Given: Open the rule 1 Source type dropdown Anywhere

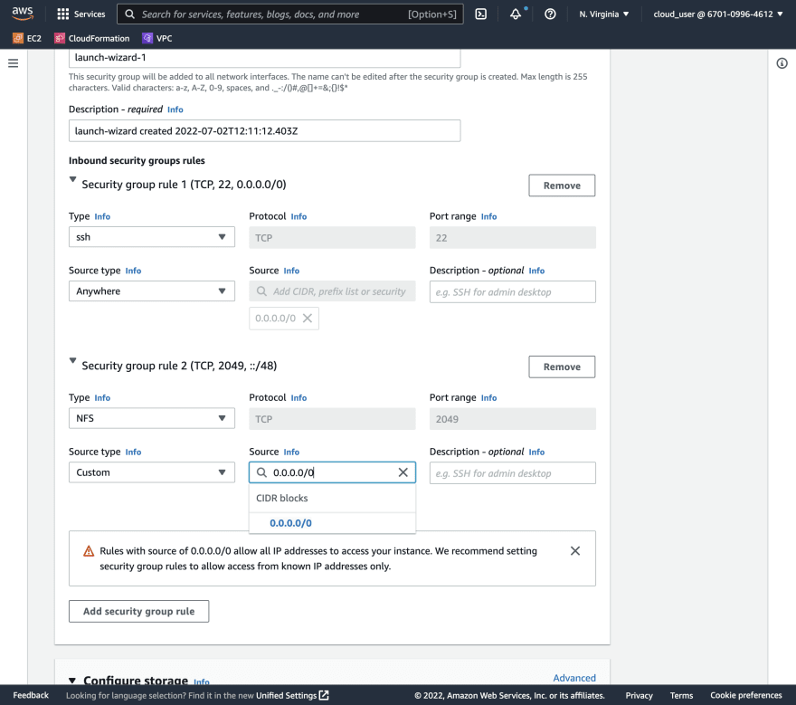Looking at the screenshot, I should coord(152,291).
